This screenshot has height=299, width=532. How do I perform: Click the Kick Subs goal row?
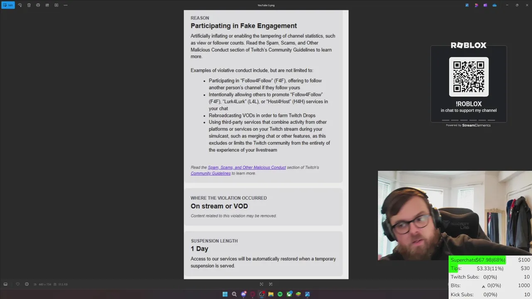pos(490,294)
